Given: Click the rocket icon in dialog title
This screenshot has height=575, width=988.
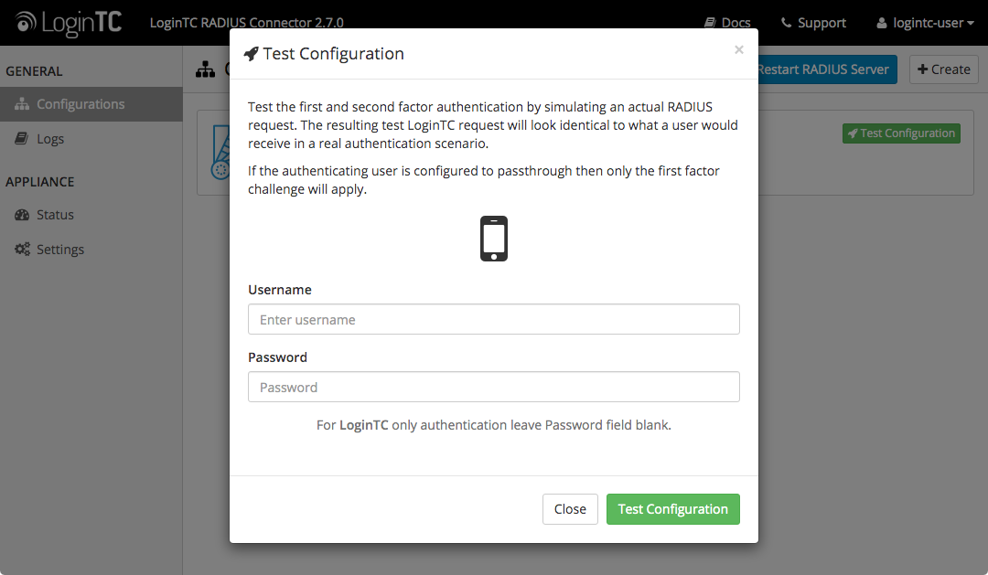Looking at the screenshot, I should click(251, 54).
